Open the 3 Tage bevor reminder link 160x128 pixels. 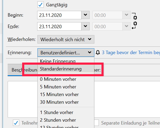[x=131, y=53]
